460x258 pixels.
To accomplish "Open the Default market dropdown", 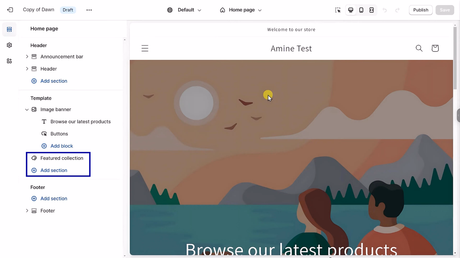I will pyautogui.click(x=184, y=10).
